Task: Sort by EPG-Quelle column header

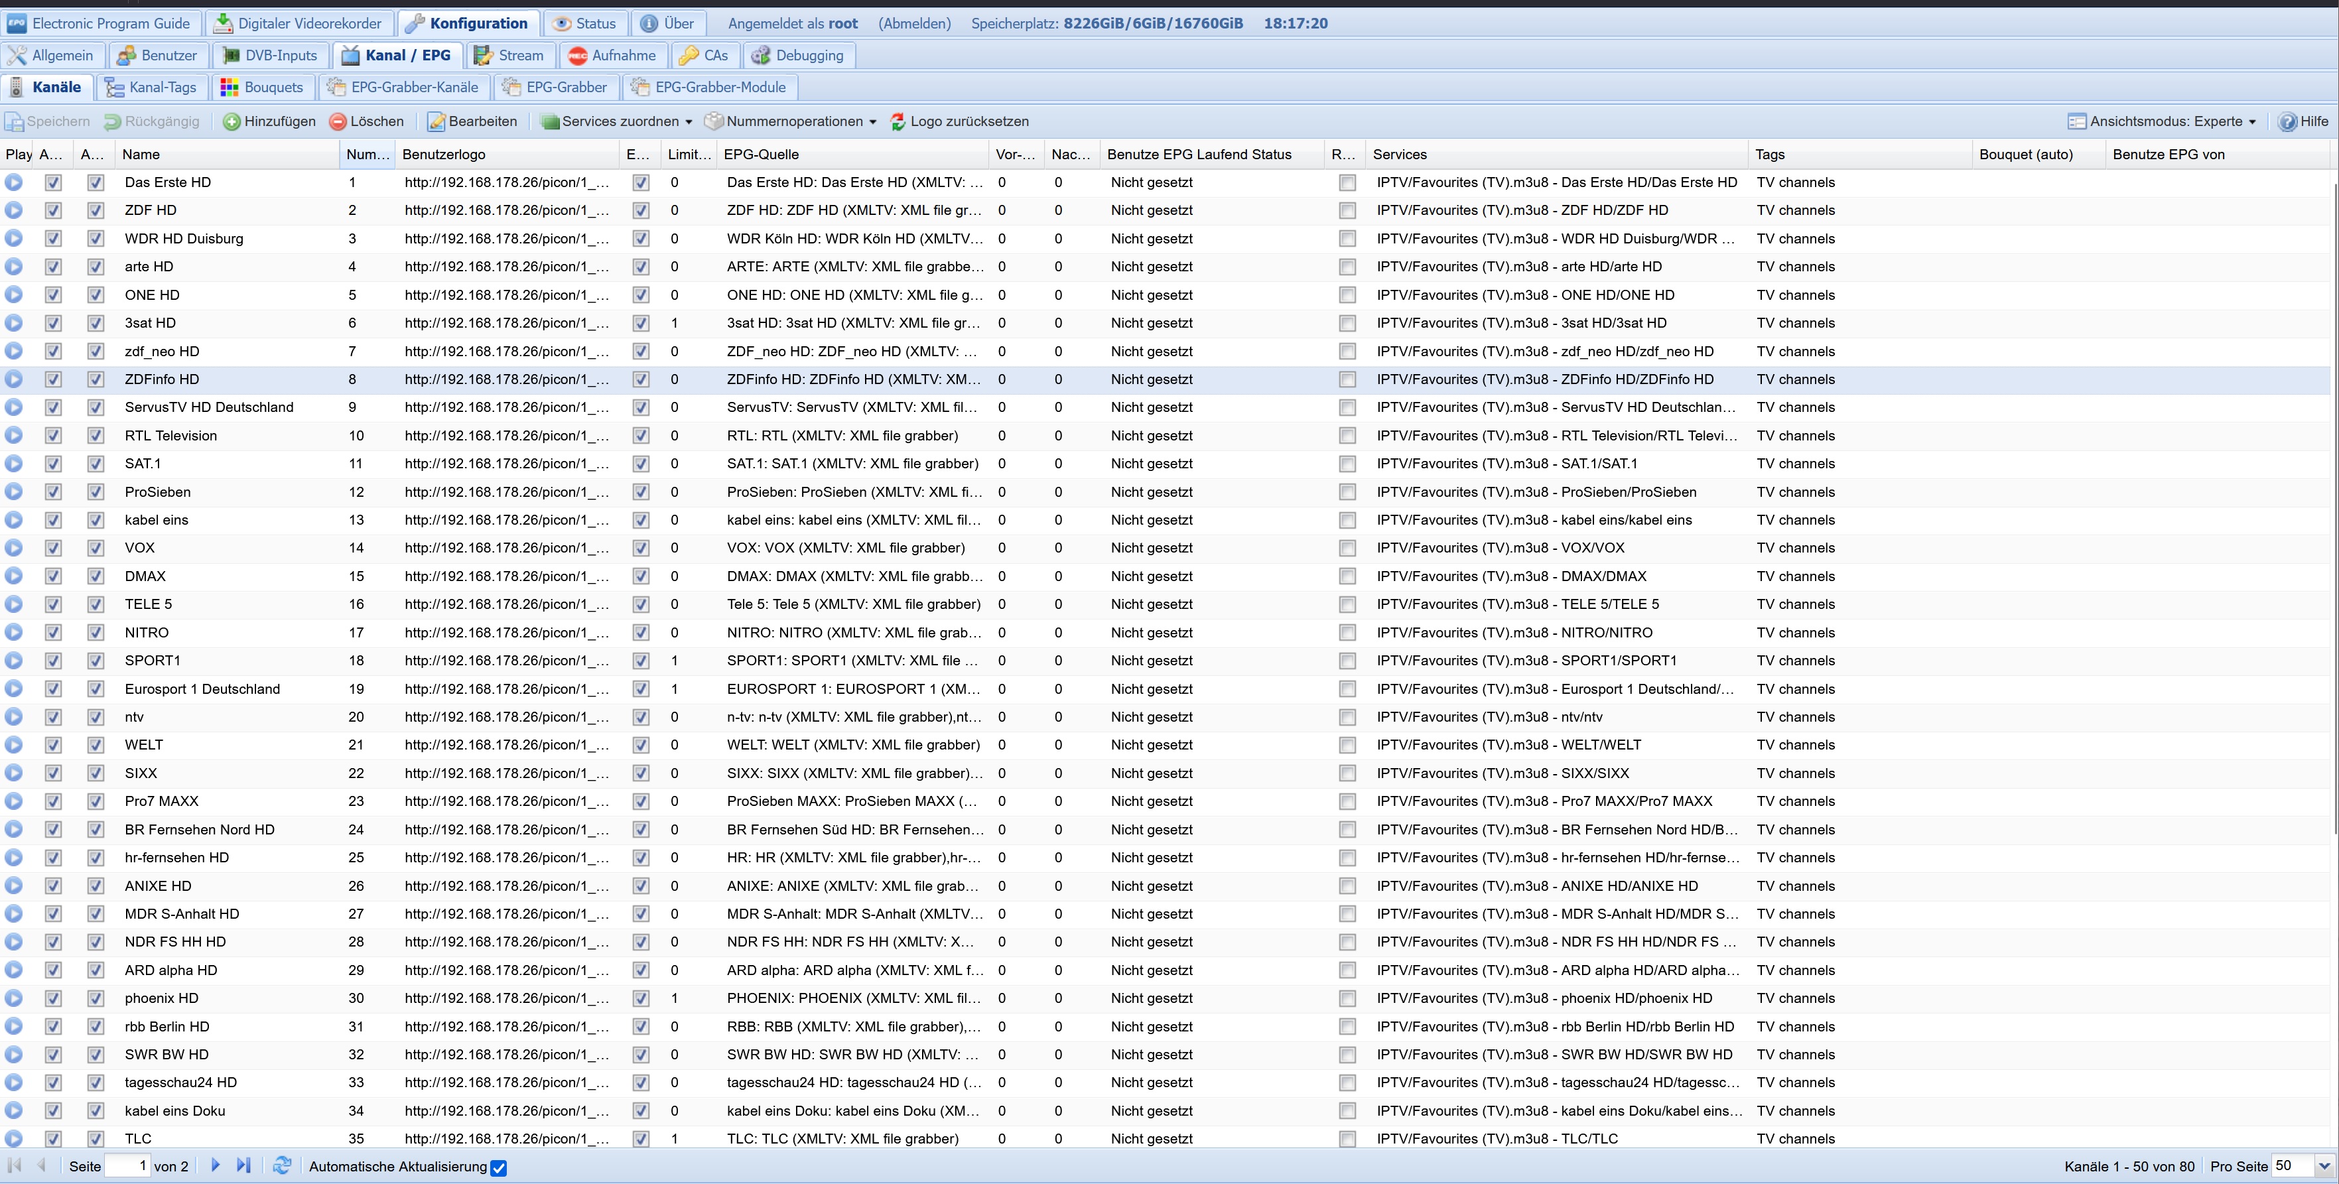Action: coord(852,155)
